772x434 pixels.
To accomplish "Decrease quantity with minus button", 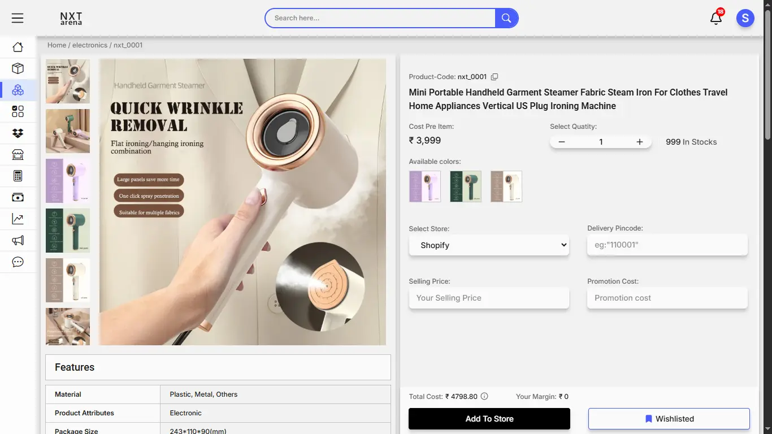I will (562, 142).
